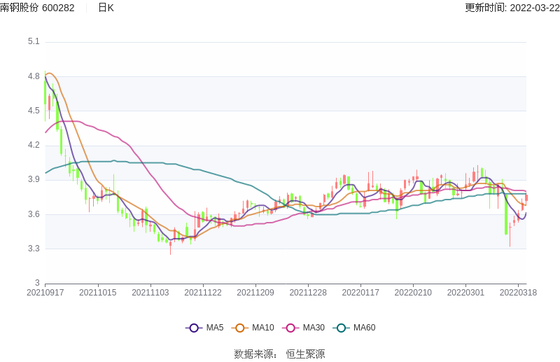This screenshot has width=560, height=362.
Task: Select the 日K chart type label
Action: click(106, 8)
